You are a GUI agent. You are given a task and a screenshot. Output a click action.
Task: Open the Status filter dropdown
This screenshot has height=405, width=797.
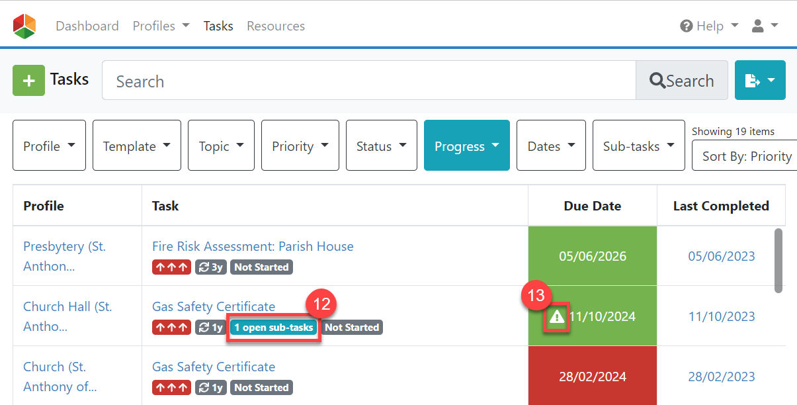(381, 146)
